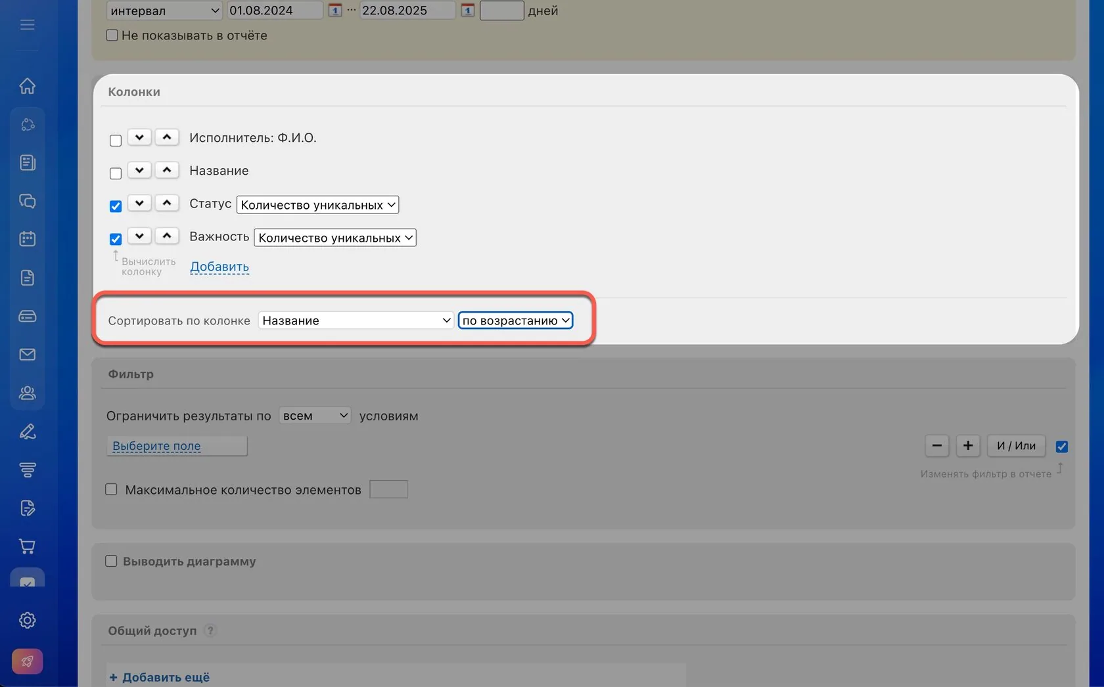Image resolution: width=1104 pixels, height=687 pixels.
Task: Enable Не показывать в отчёте checkbox
Action: click(x=112, y=35)
